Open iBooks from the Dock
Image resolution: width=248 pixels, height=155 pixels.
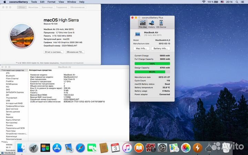coord(139,148)
